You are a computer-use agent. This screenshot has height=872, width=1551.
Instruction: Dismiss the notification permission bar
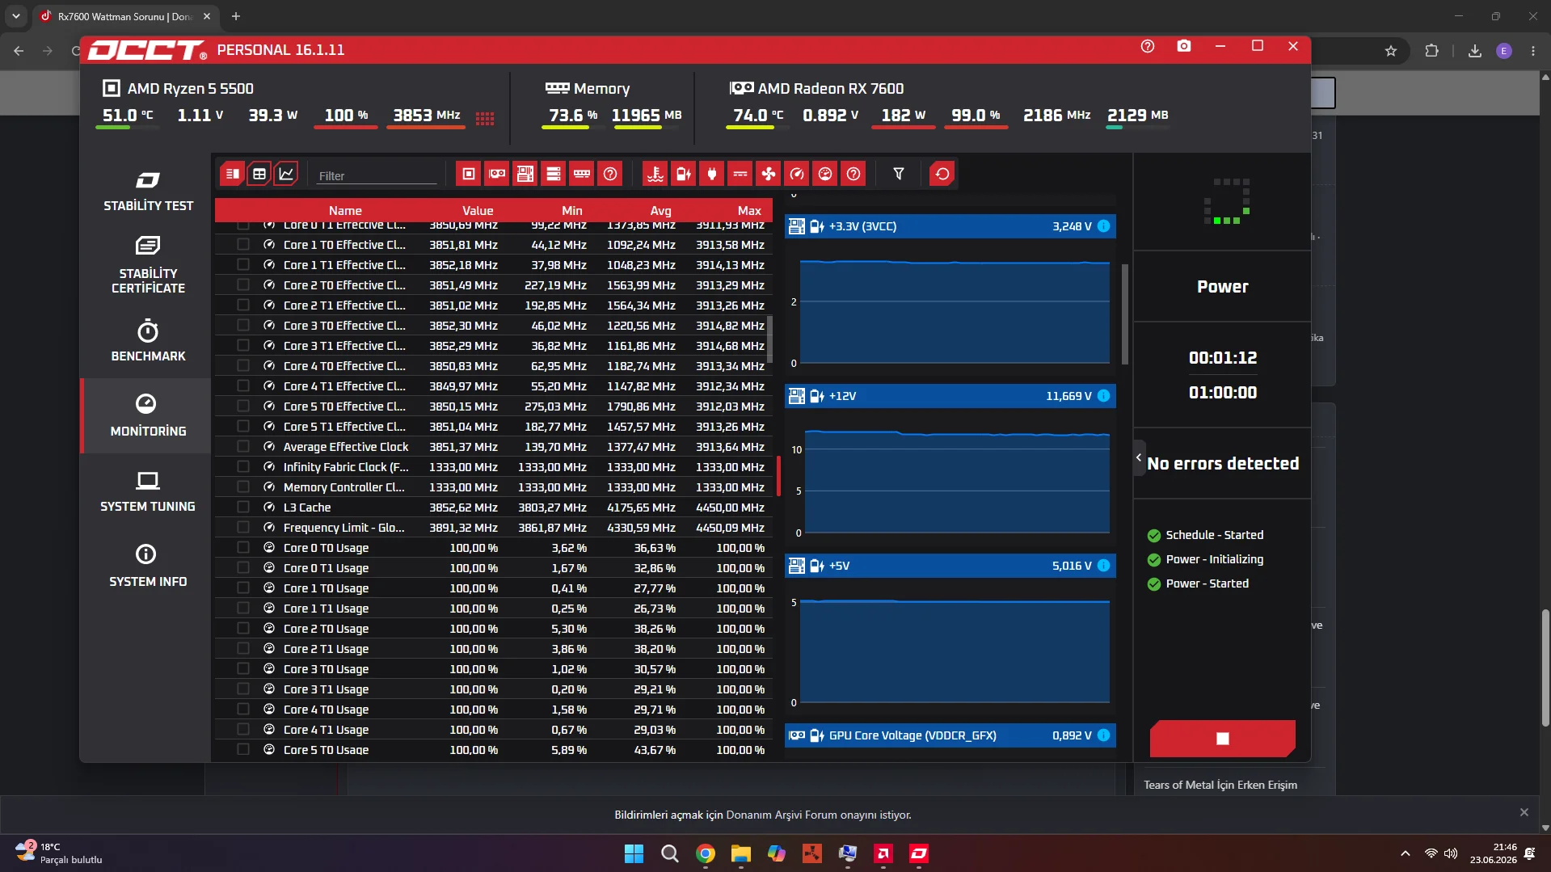click(1524, 812)
